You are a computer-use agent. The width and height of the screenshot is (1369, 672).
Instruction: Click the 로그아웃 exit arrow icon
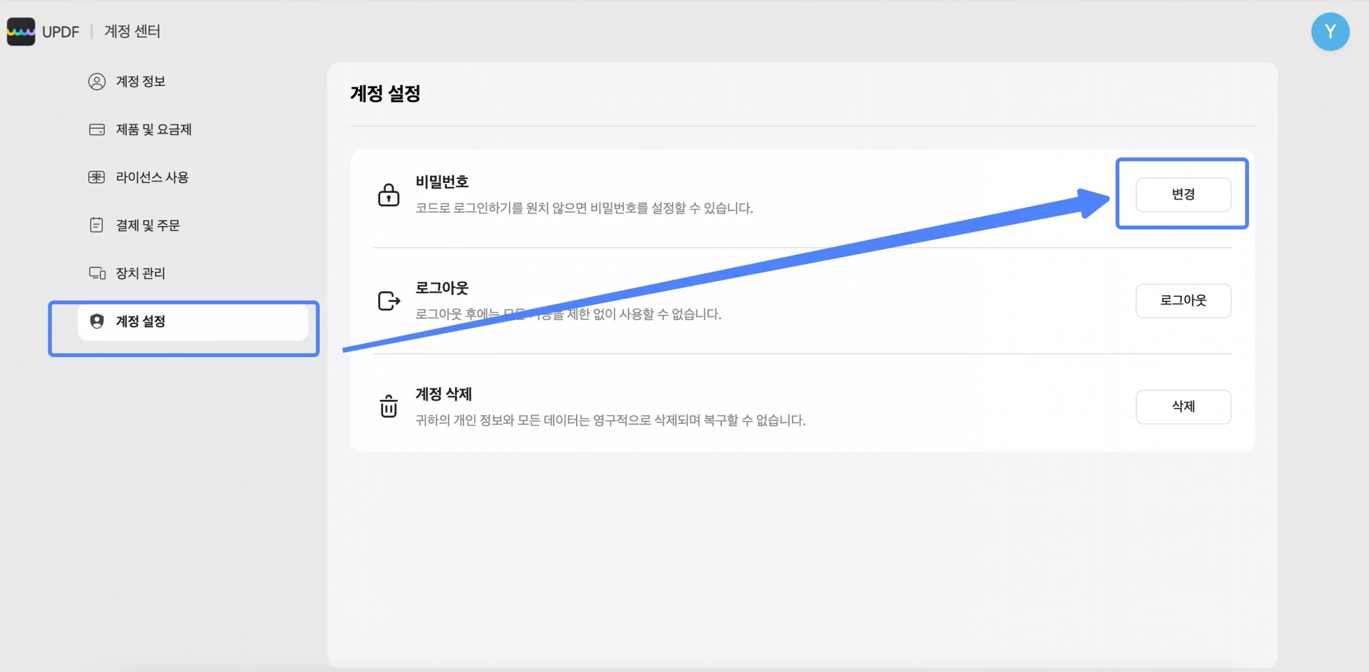(389, 300)
